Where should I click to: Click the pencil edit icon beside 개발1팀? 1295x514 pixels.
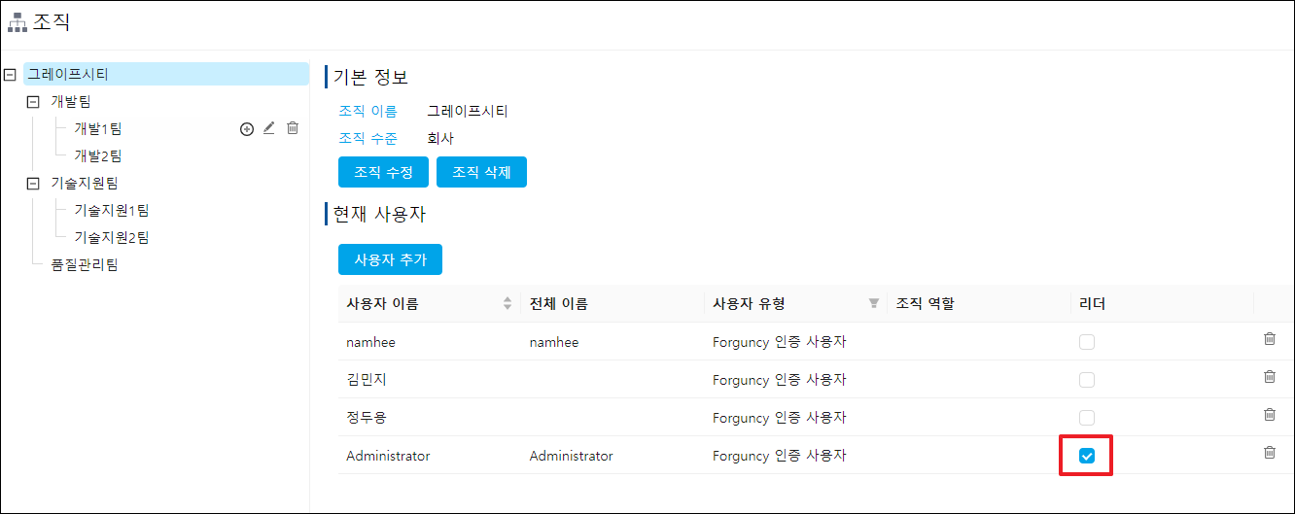[269, 128]
